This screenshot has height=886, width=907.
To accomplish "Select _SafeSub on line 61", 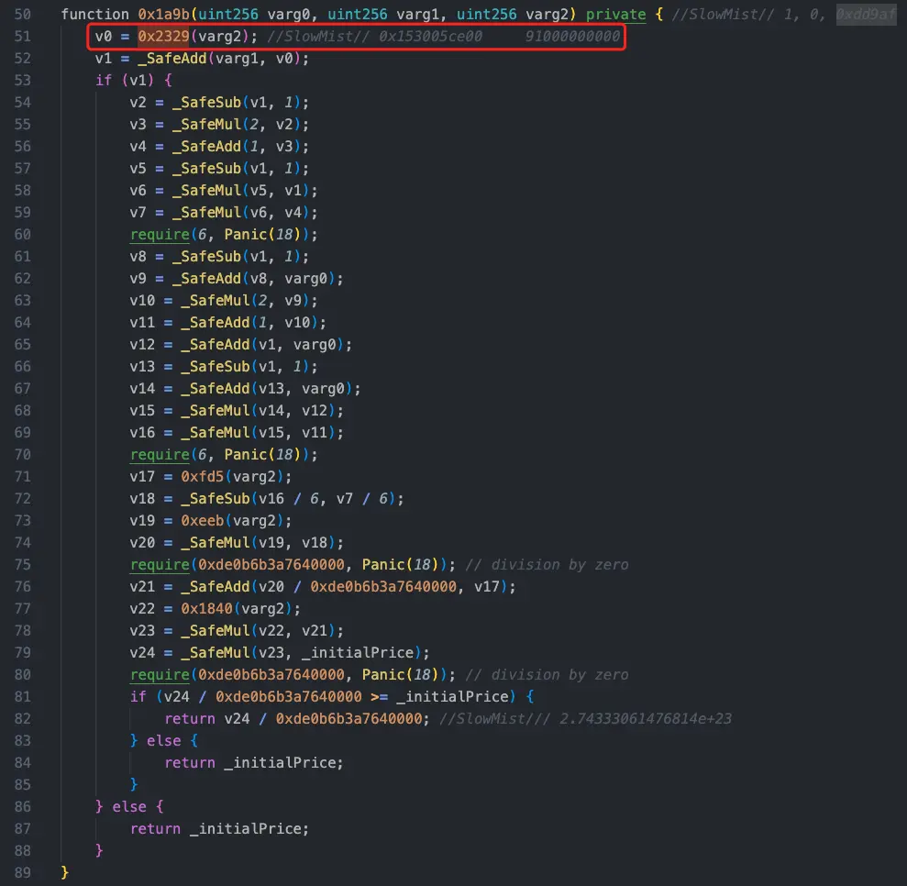I will coord(206,256).
